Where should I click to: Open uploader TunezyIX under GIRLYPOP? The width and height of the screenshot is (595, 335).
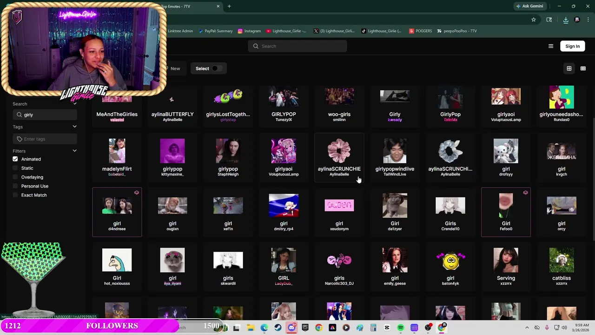pos(284,120)
